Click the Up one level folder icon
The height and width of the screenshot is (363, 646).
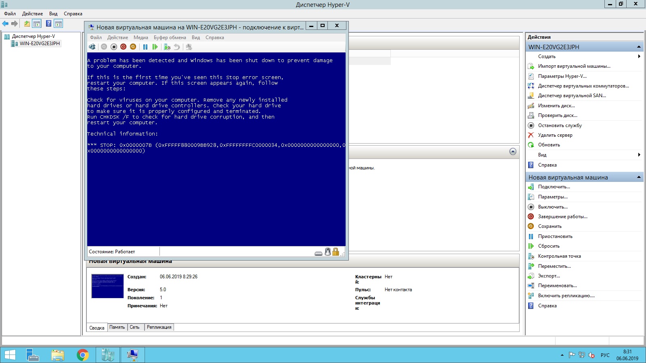click(27, 24)
